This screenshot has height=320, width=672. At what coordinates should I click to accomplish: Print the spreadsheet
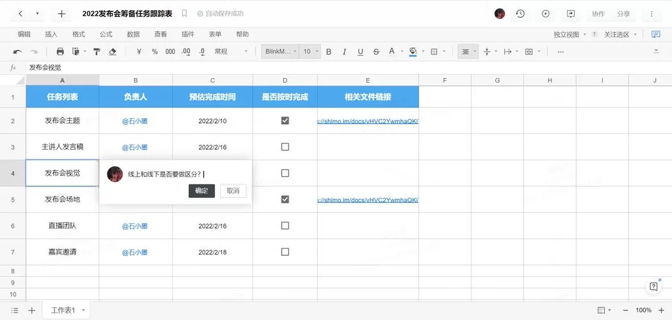click(x=60, y=51)
